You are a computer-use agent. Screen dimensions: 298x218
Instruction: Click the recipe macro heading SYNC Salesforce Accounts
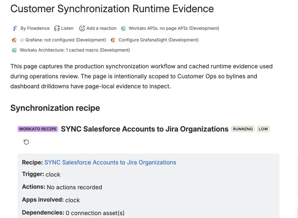145,129
